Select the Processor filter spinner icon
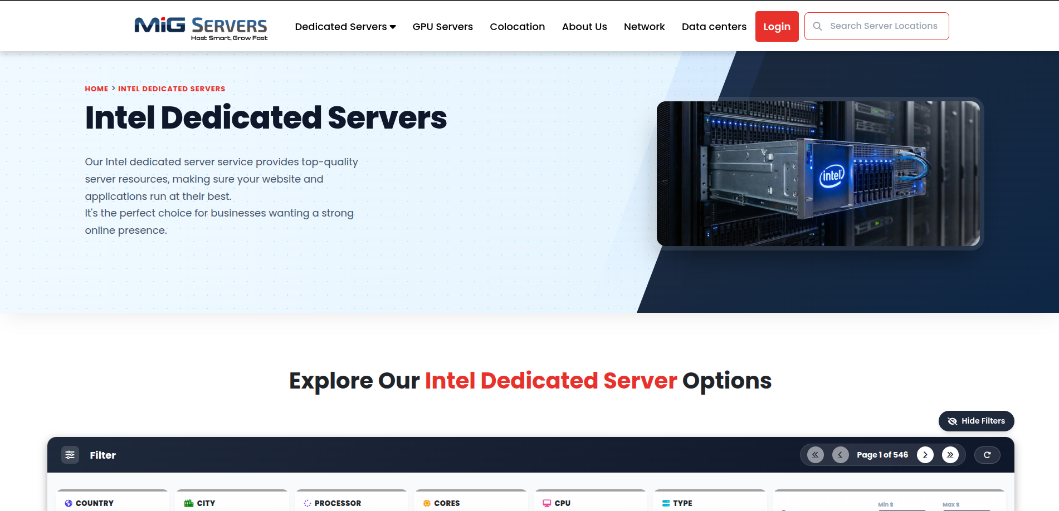Image resolution: width=1059 pixels, height=511 pixels. (307, 503)
